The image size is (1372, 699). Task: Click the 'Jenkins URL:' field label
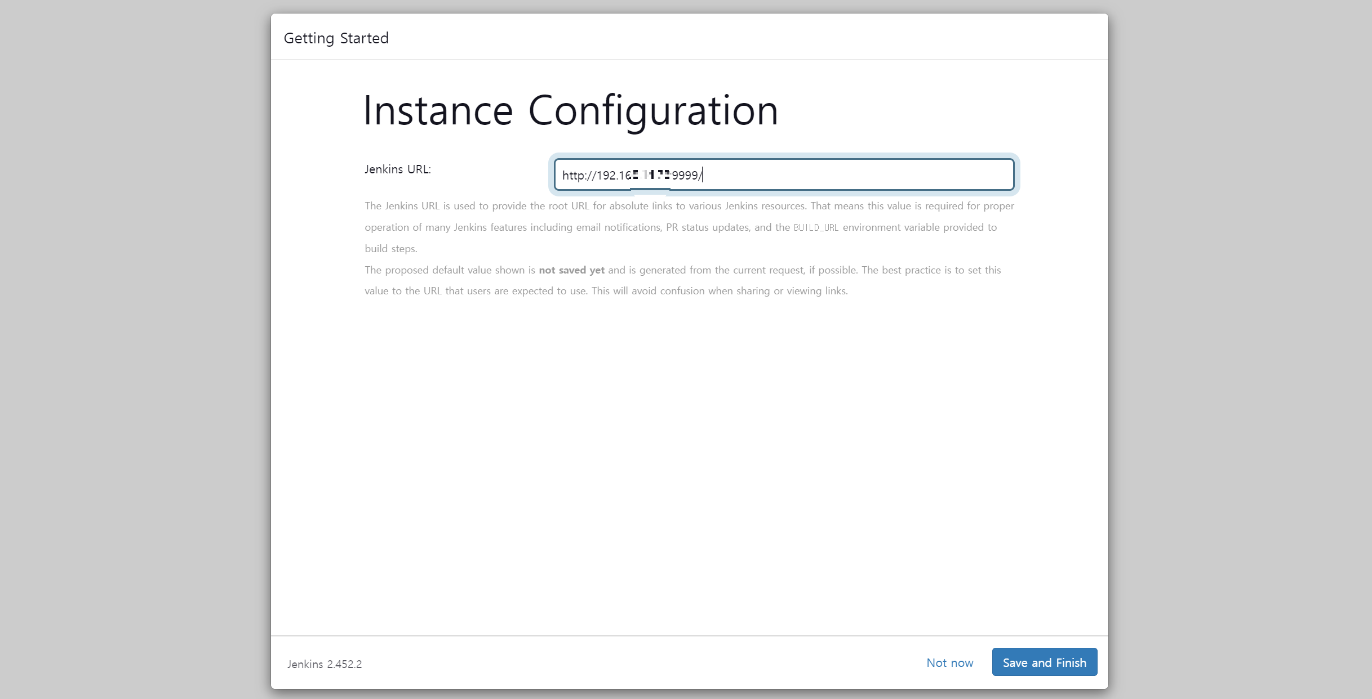(x=398, y=169)
